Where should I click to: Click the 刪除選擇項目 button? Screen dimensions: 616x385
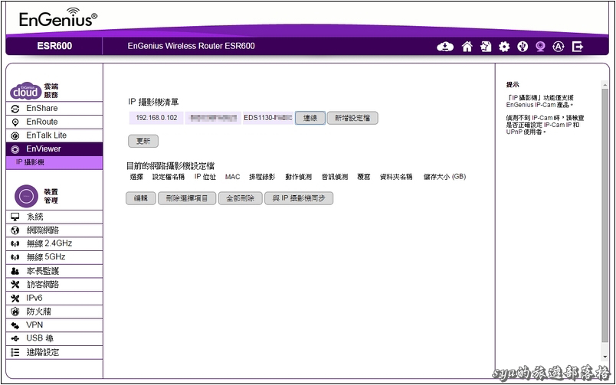click(x=187, y=198)
